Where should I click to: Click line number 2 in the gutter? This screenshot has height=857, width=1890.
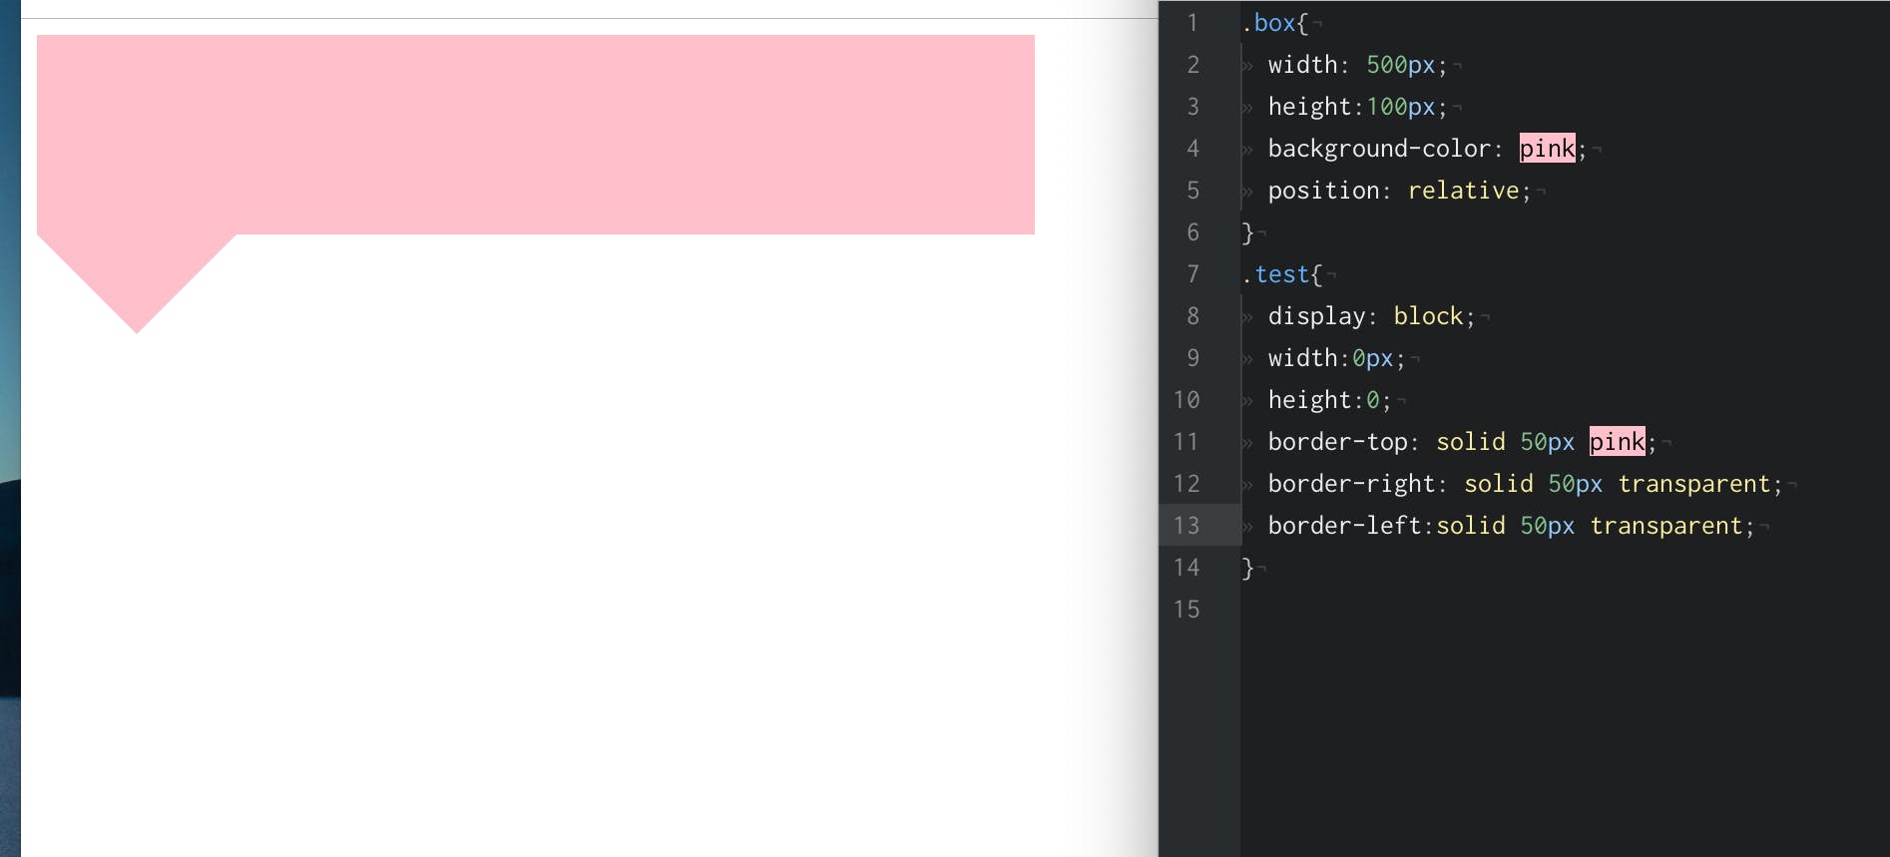pos(1192,65)
